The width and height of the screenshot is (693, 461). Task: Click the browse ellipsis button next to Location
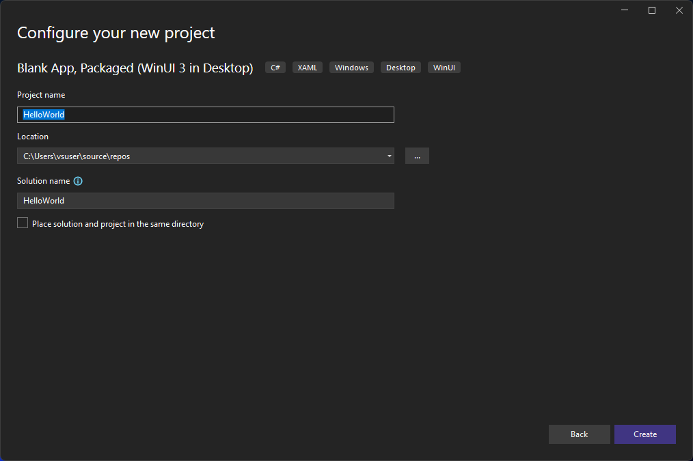tap(416, 156)
